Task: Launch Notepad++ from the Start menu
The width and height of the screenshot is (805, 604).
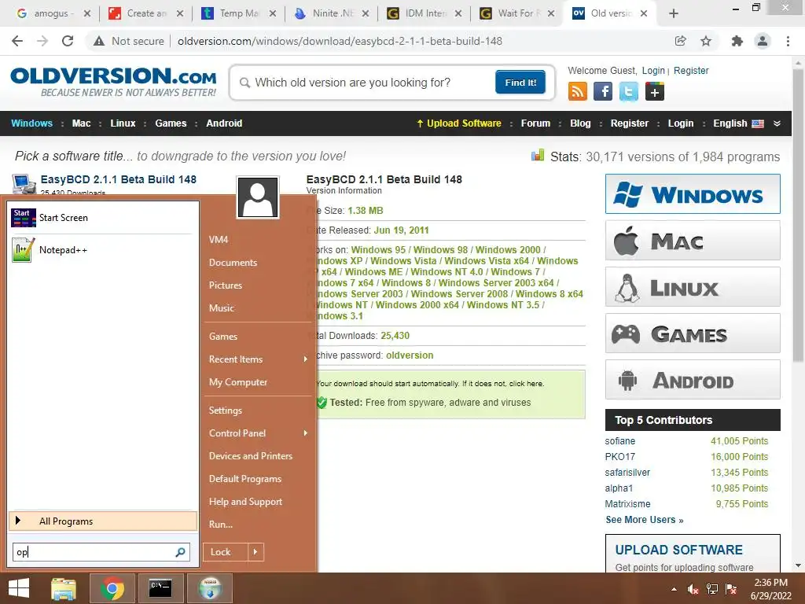Action: coord(101,250)
